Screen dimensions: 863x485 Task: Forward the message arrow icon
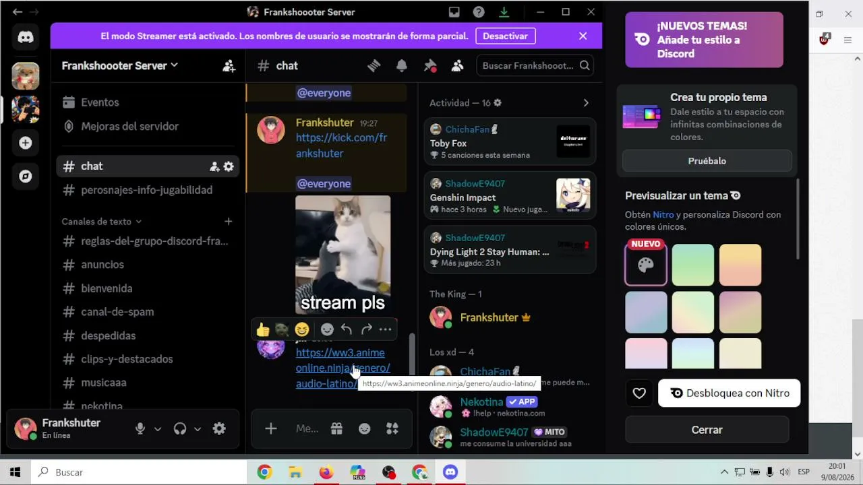click(x=366, y=329)
